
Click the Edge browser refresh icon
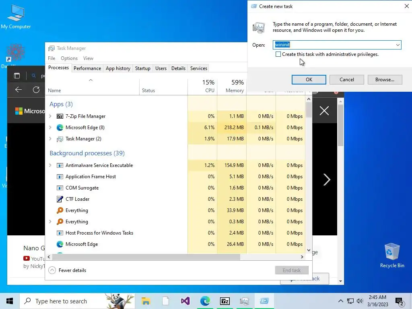(x=36, y=90)
